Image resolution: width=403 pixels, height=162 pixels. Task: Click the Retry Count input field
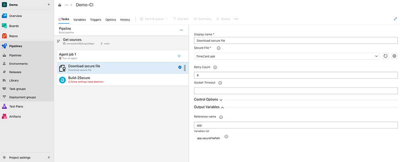click(296, 75)
